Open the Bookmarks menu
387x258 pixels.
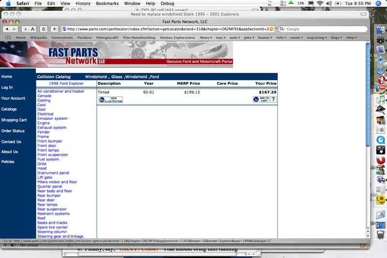[x=107, y=3]
